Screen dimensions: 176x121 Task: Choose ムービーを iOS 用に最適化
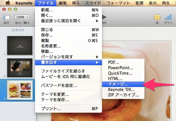[69, 77]
